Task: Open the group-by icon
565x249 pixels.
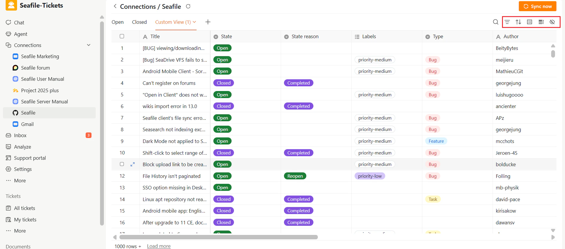Action: click(x=530, y=22)
